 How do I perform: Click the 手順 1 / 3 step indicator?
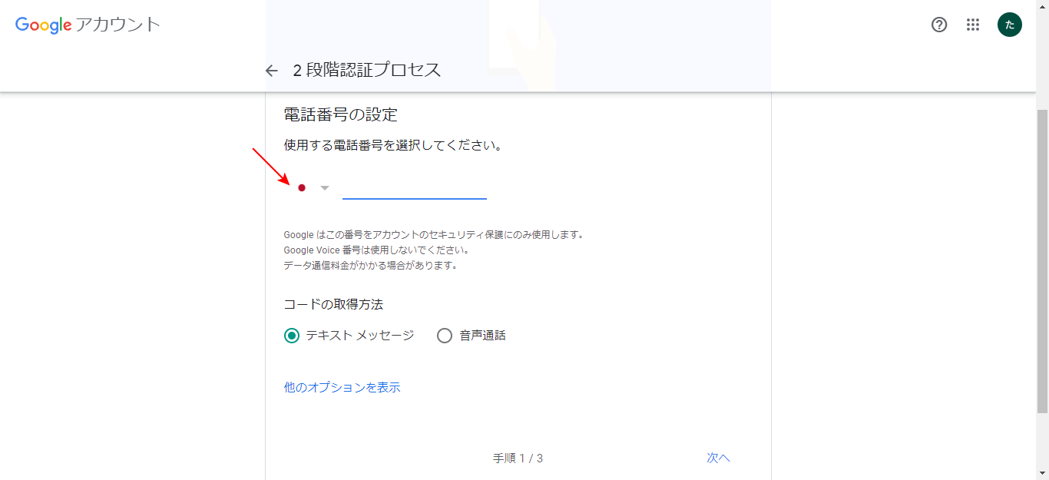(x=518, y=458)
